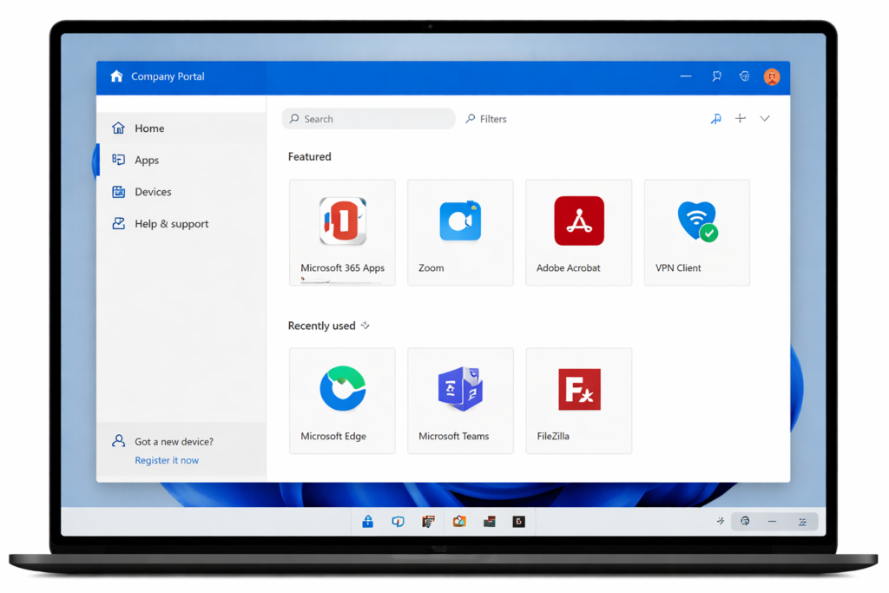Click the Register it now link

tap(166, 460)
